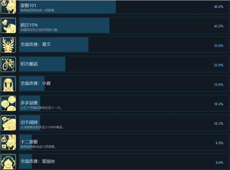Image resolution: width=230 pixels, height=170 pixels.
Task: Select the 全面改善：爱丽丝 character icon
Action: [x=8, y=162]
